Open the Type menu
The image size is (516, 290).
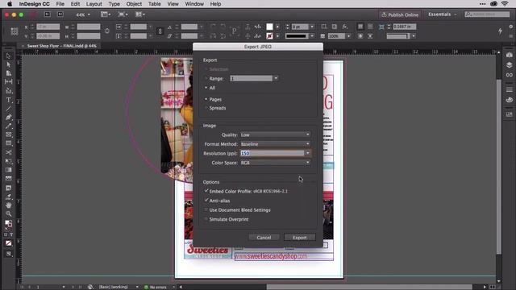click(114, 4)
